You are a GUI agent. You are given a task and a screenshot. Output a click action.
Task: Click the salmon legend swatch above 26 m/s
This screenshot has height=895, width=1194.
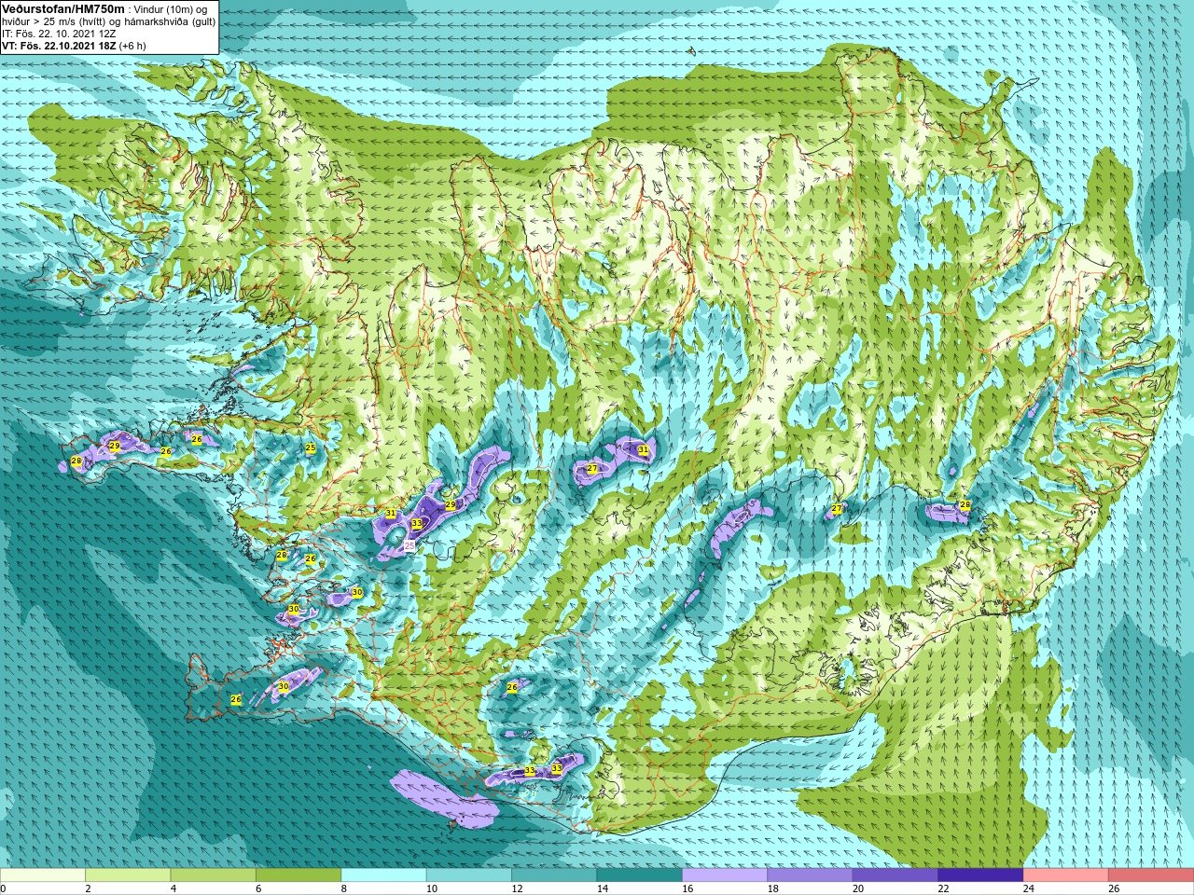(1151, 875)
